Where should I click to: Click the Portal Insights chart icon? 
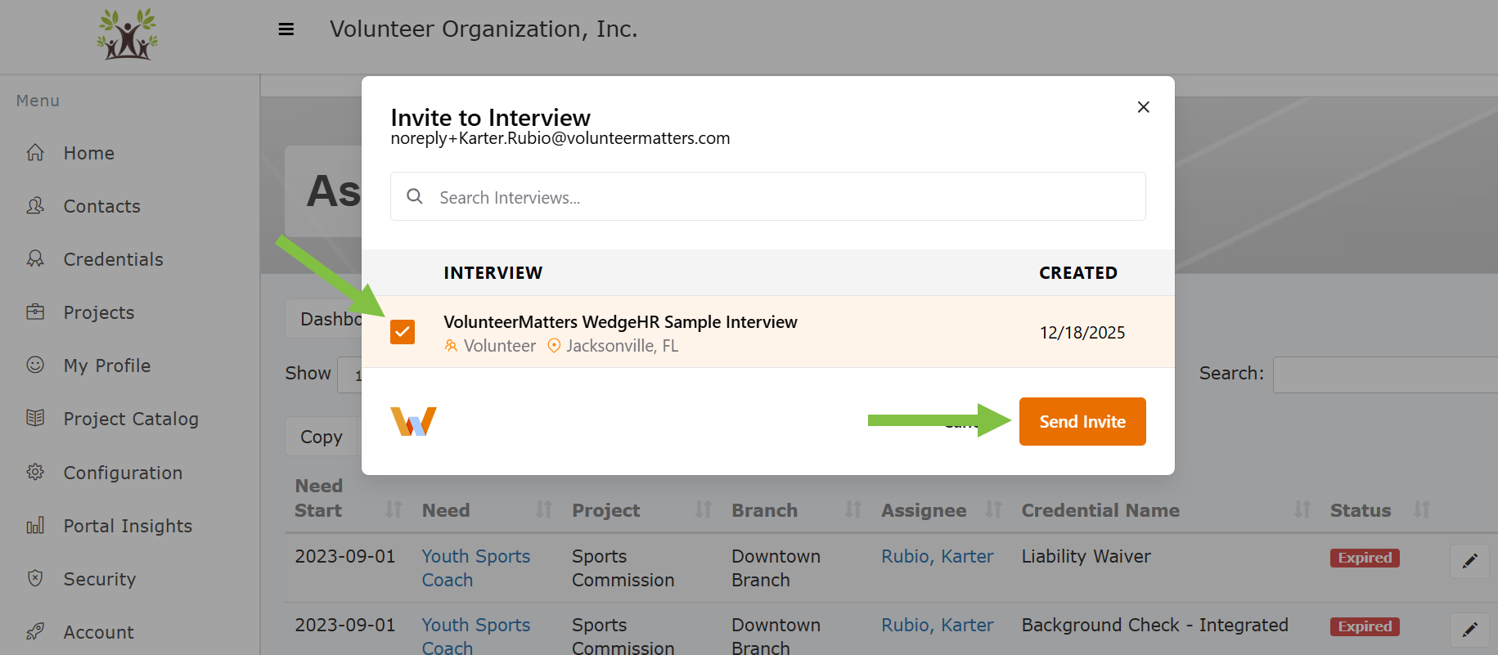(x=35, y=526)
